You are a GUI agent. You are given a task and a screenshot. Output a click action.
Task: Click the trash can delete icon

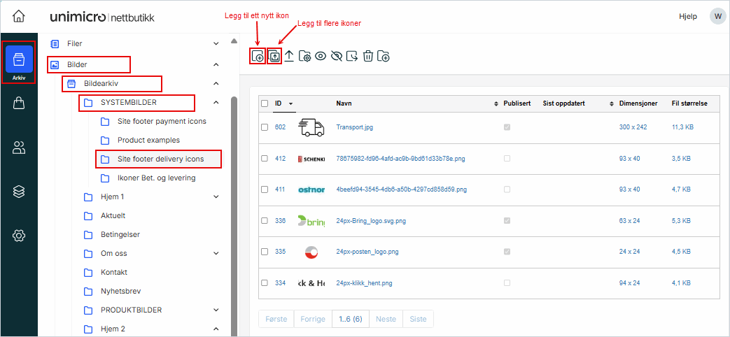coord(367,57)
